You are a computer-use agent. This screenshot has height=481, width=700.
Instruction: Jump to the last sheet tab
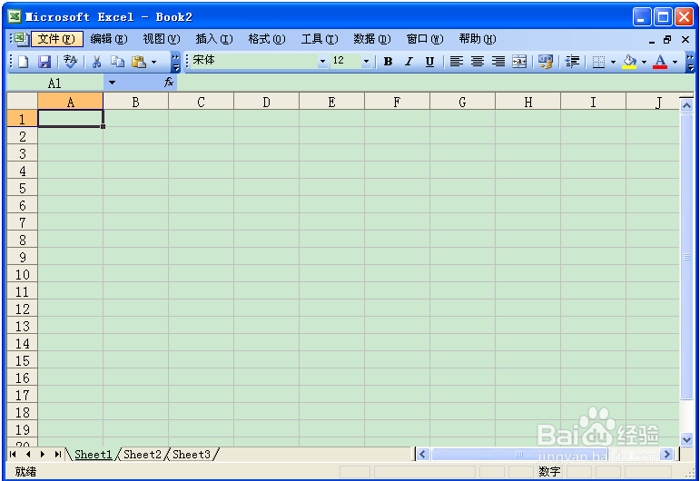pyautogui.click(x=57, y=455)
